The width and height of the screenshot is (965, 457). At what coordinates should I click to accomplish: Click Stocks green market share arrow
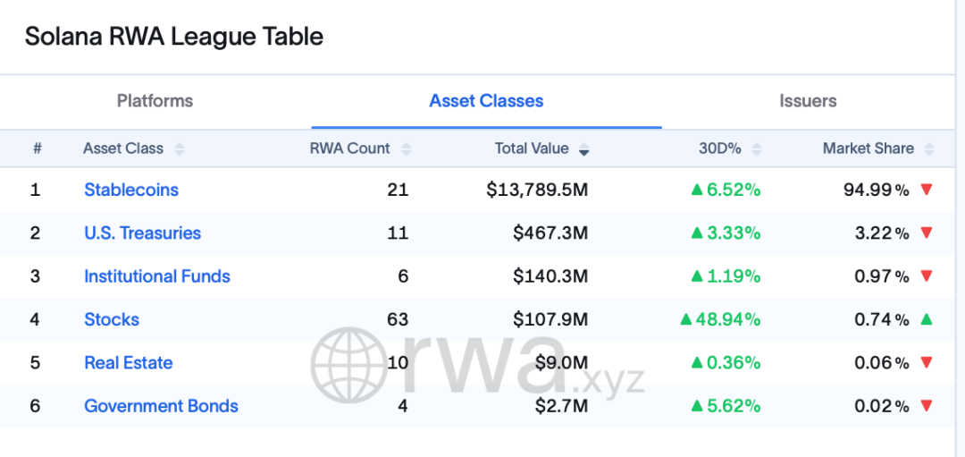coord(927,319)
